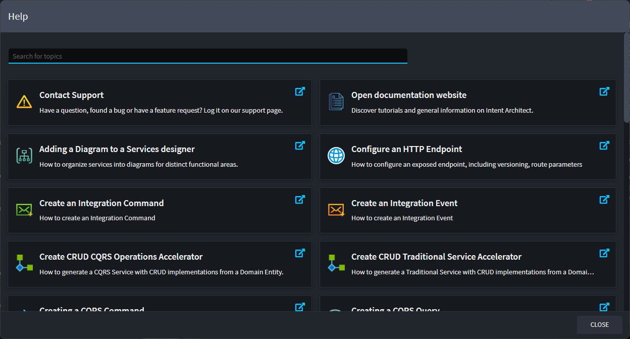Open the Create an Integration Command topic
Viewport: 630px width, 339px height.
(101, 203)
